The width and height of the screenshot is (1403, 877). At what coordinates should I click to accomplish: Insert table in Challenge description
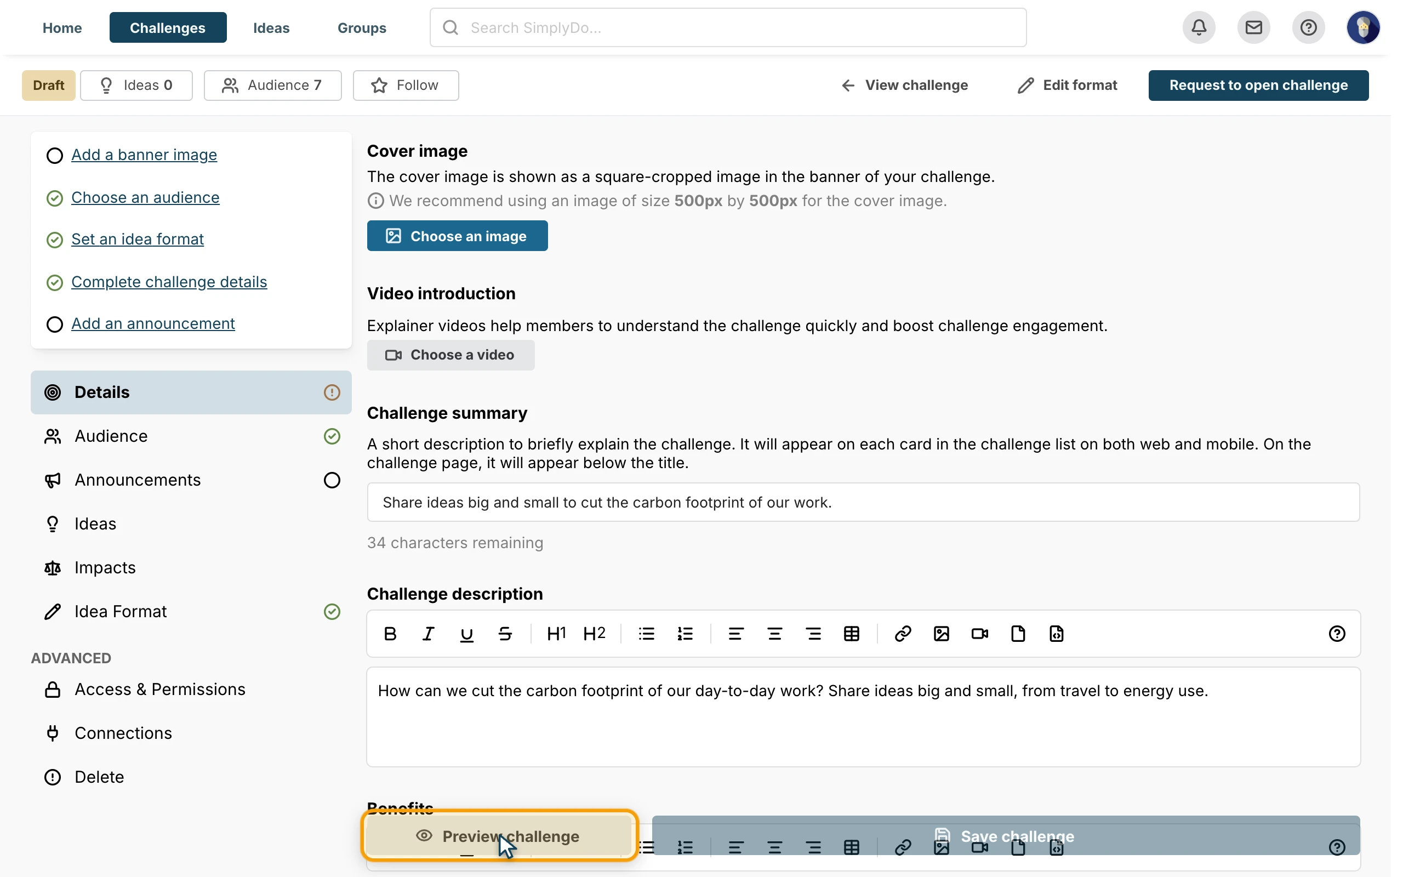coord(852,634)
